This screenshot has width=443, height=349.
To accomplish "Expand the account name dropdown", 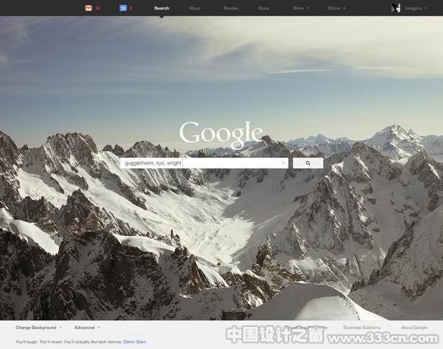I will point(416,8).
